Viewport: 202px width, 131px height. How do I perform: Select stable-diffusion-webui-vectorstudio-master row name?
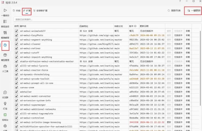[x=47, y=61]
